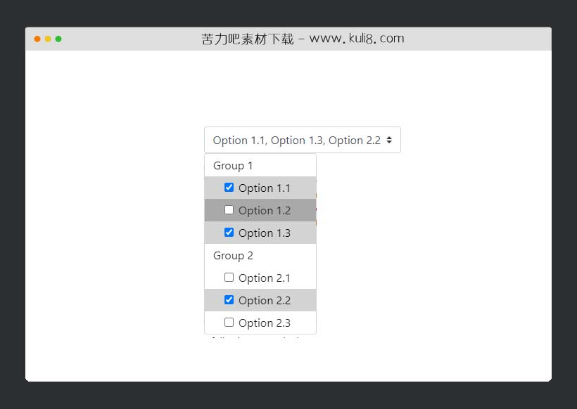This screenshot has width=577, height=409.
Task: Check the Option 1.2 checkbox
Action: click(229, 210)
